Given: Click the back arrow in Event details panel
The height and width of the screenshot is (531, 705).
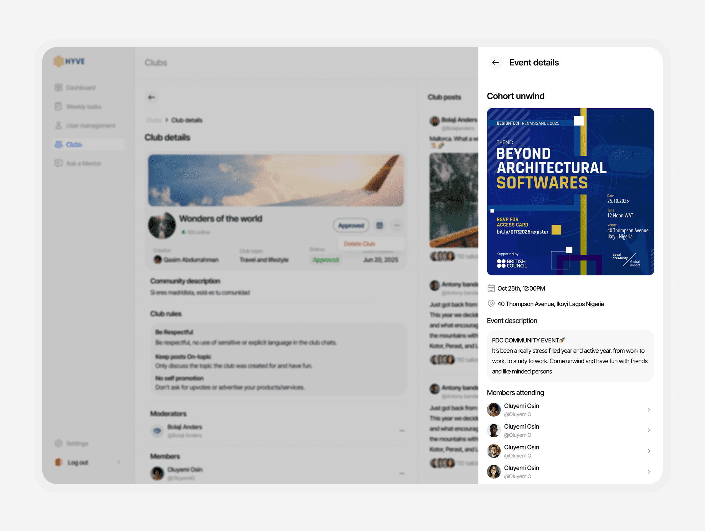Looking at the screenshot, I should (x=495, y=62).
